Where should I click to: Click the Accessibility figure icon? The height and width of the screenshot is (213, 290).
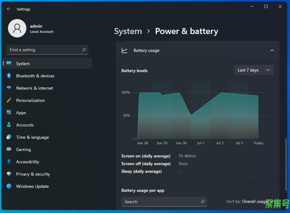click(9, 161)
